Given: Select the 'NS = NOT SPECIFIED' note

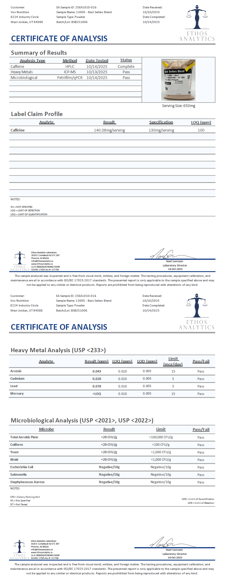Looking at the screenshot, I should coord(21,207).
